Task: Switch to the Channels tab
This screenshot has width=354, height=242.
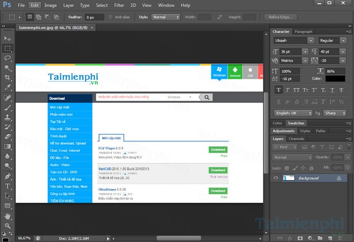Action: [296, 139]
